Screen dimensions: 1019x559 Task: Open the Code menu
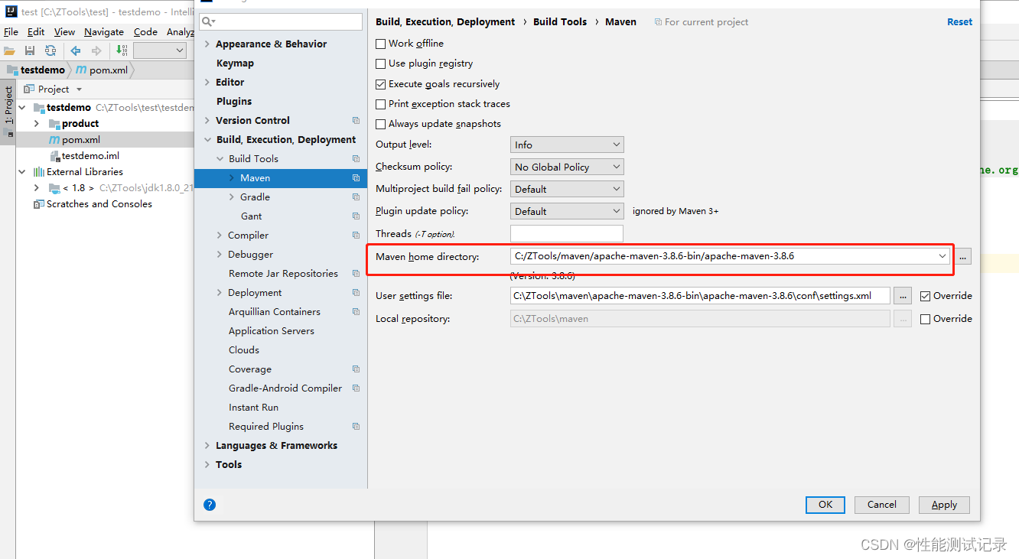[145, 31]
